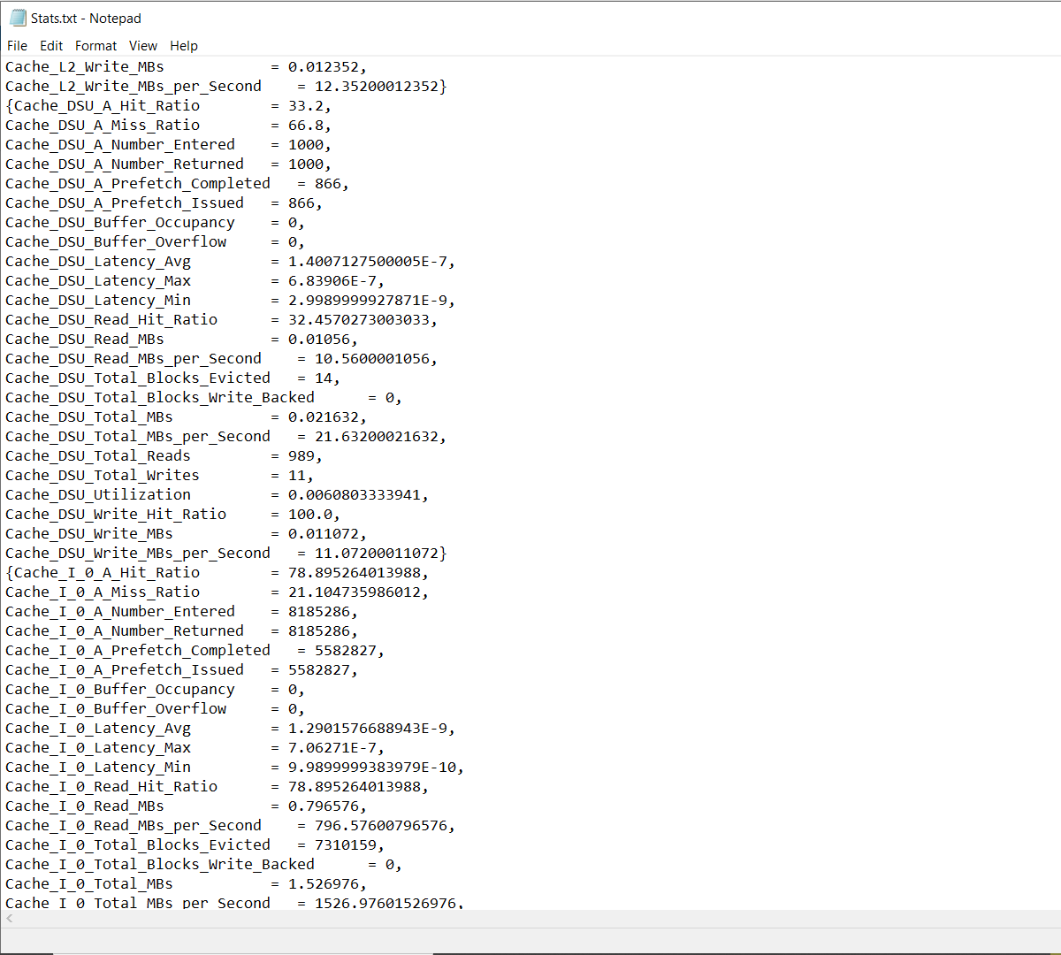Click the Cache_I_0_Buffer_Overflow line
This screenshot has height=955, width=1061.
tap(155, 709)
